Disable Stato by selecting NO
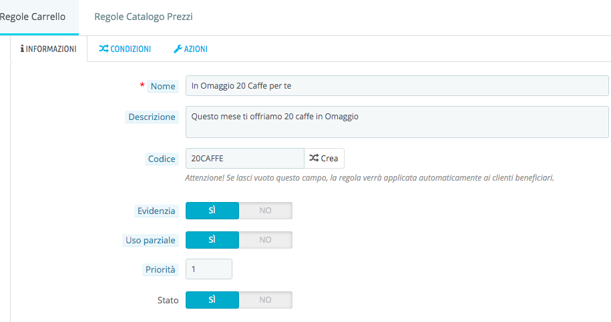 [265, 300]
